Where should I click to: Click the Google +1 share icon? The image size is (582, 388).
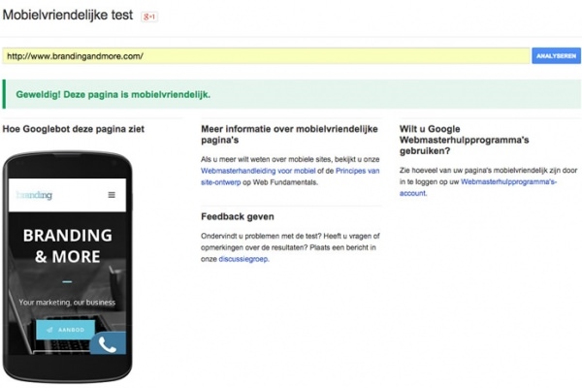coord(149,16)
